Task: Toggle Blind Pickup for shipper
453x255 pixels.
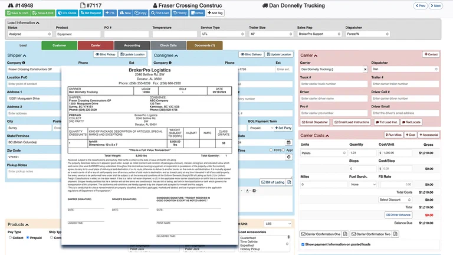Action: pos(105,54)
